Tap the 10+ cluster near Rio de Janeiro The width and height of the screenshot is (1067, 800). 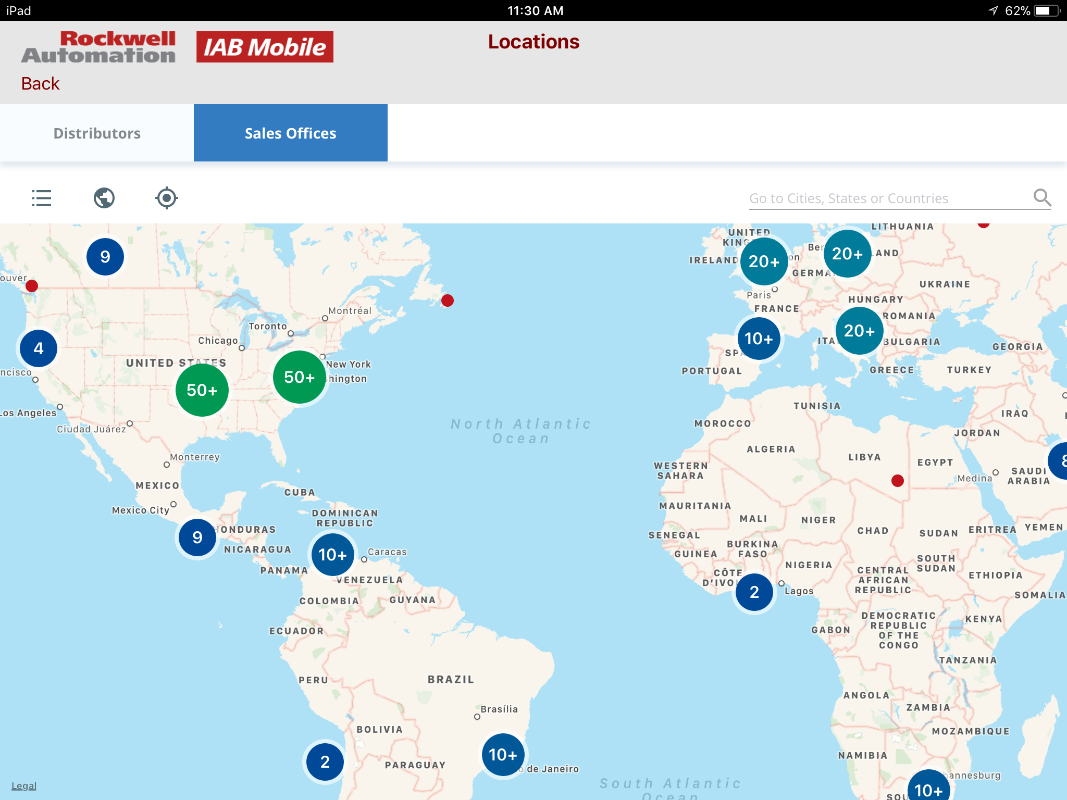click(x=503, y=755)
